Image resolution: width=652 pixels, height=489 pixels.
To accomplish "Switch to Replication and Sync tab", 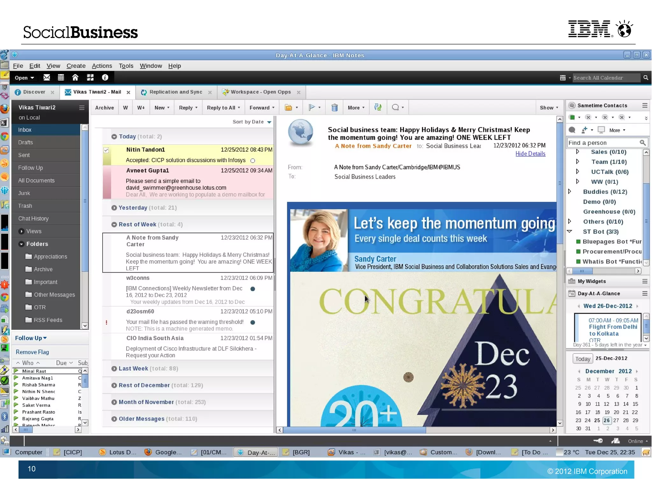I will tap(176, 92).
